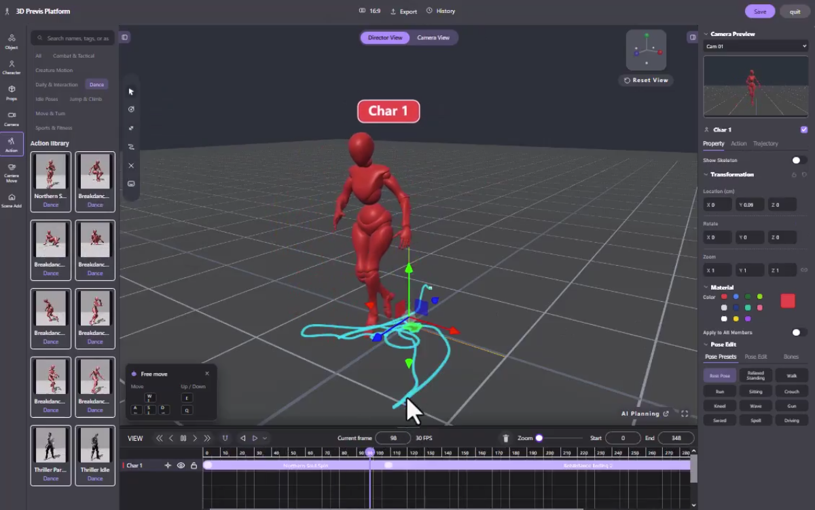
Task: Open the Scene Add panel
Action: tap(12, 200)
